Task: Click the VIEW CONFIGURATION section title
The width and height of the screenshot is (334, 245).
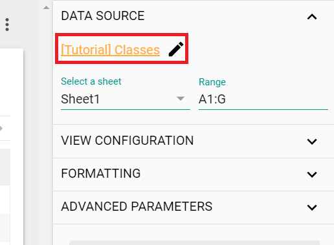Action: point(128,141)
